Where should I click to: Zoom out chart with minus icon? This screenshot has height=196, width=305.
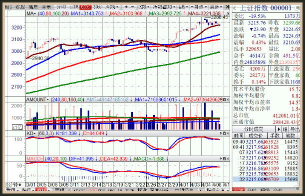(x=132, y=7)
